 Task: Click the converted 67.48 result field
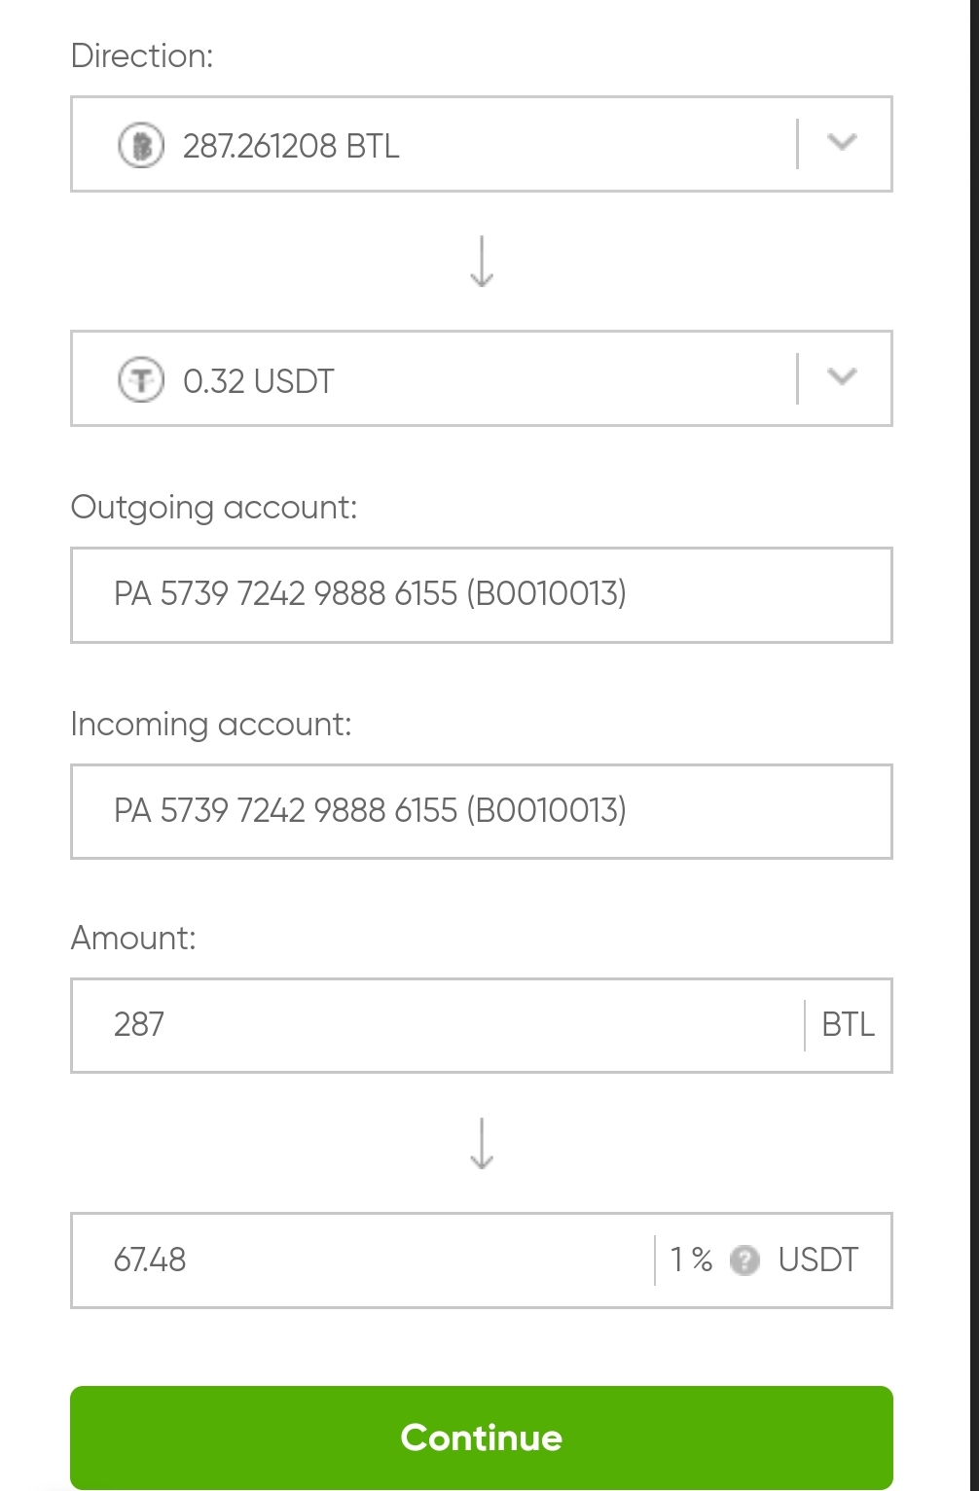pos(360,1260)
